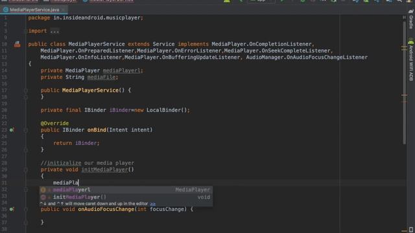This screenshot has width=415, height=233.
Task: Click the fold end marker after onBind
Action: pyautogui.click(x=26, y=150)
